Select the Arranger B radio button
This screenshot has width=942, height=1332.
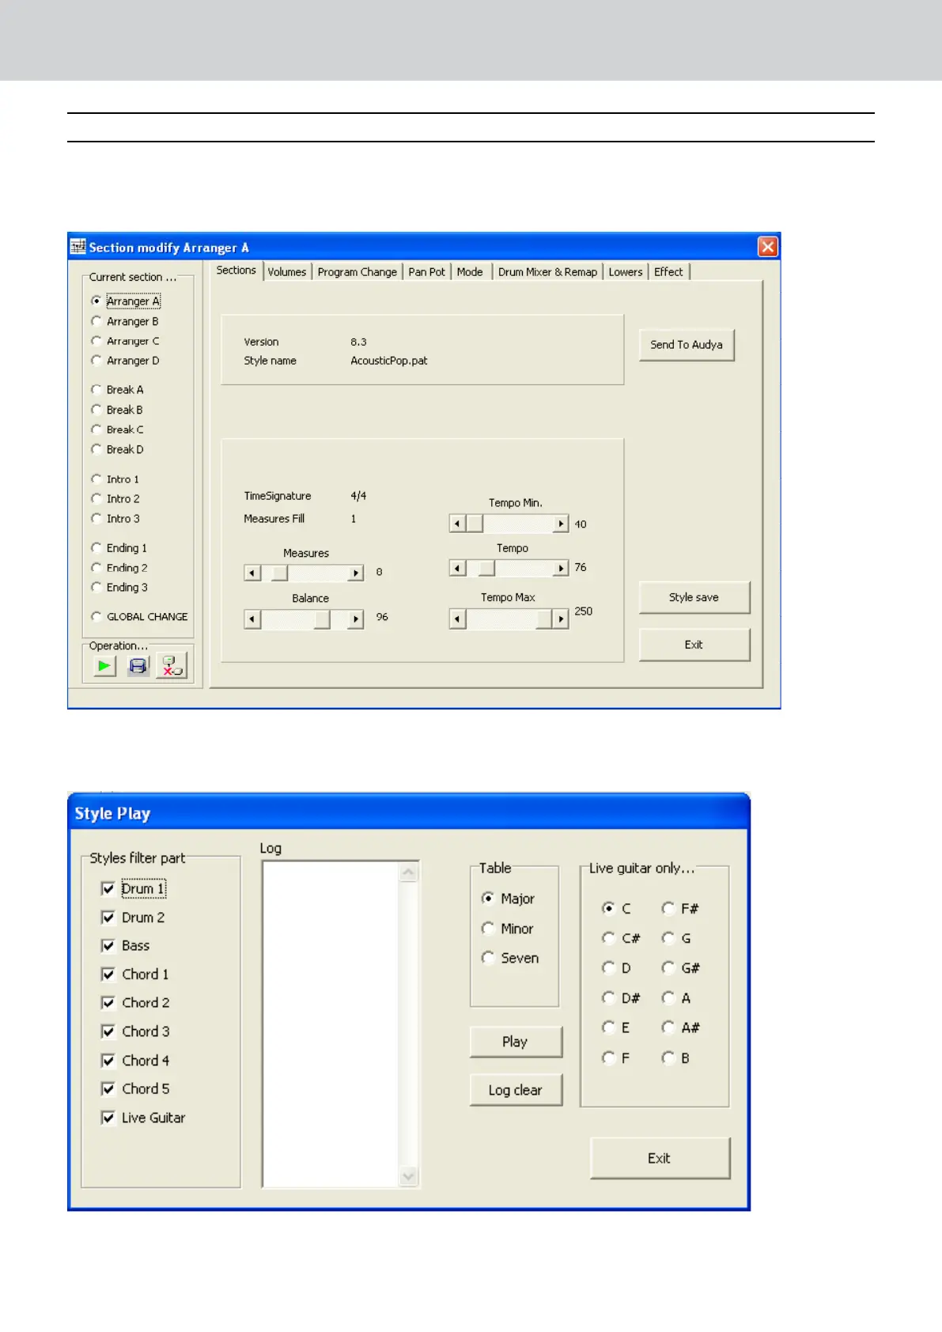click(x=96, y=321)
